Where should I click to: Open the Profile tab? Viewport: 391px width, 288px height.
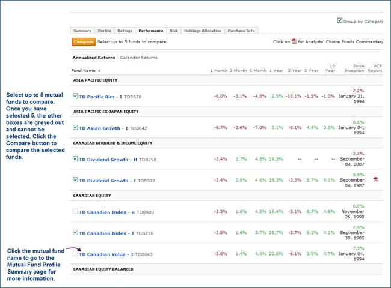point(104,31)
